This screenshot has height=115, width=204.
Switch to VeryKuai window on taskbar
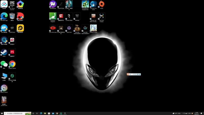[x=61, y=113]
